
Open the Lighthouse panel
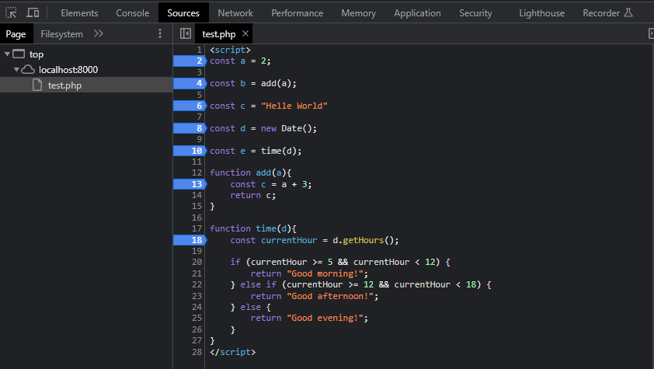click(x=542, y=12)
